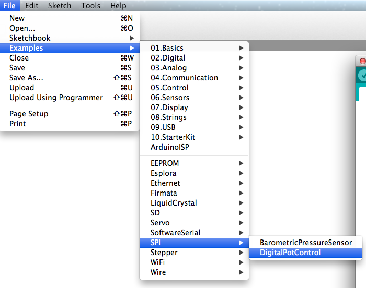Screen dimensions: 366x288
Task: Expand SD library examples
Action: click(x=194, y=213)
